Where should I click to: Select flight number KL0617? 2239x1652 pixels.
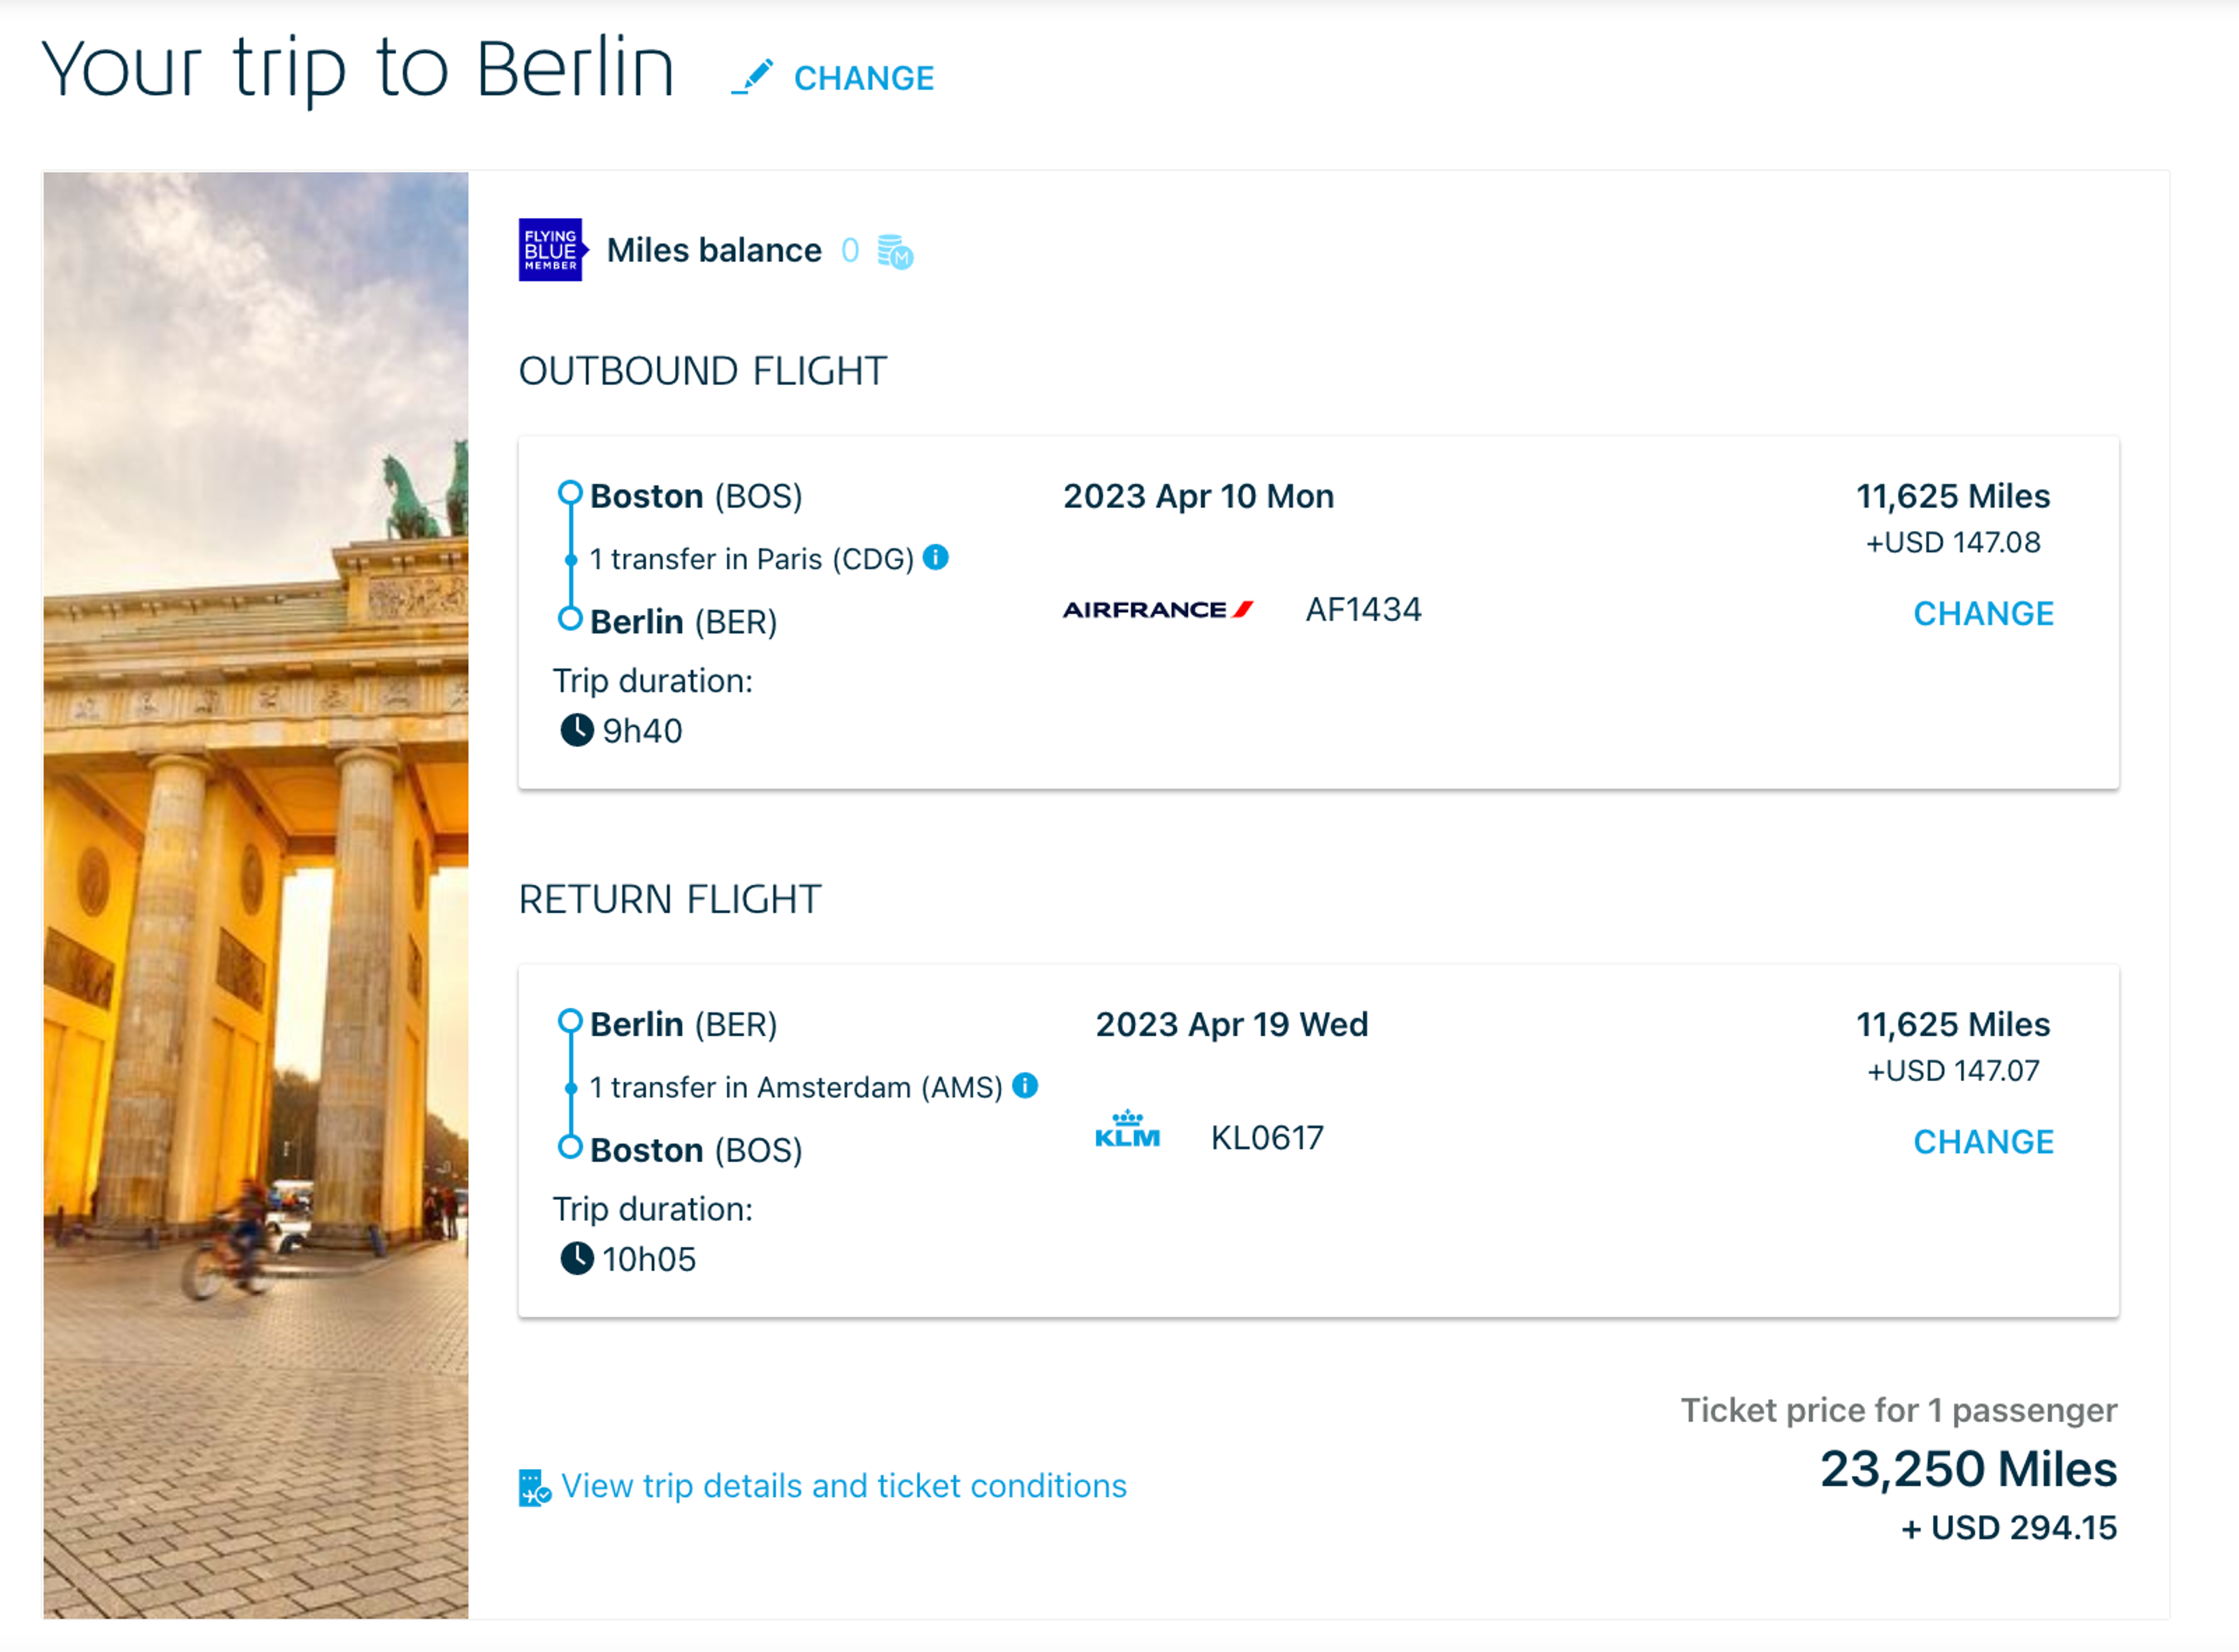[1267, 1137]
